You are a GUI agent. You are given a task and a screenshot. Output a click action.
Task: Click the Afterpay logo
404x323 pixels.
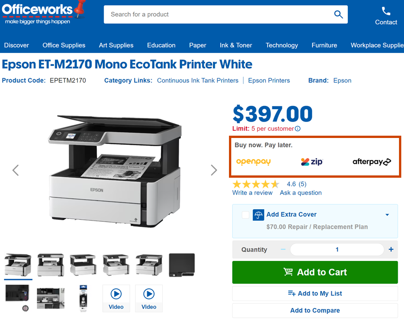pos(372,162)
